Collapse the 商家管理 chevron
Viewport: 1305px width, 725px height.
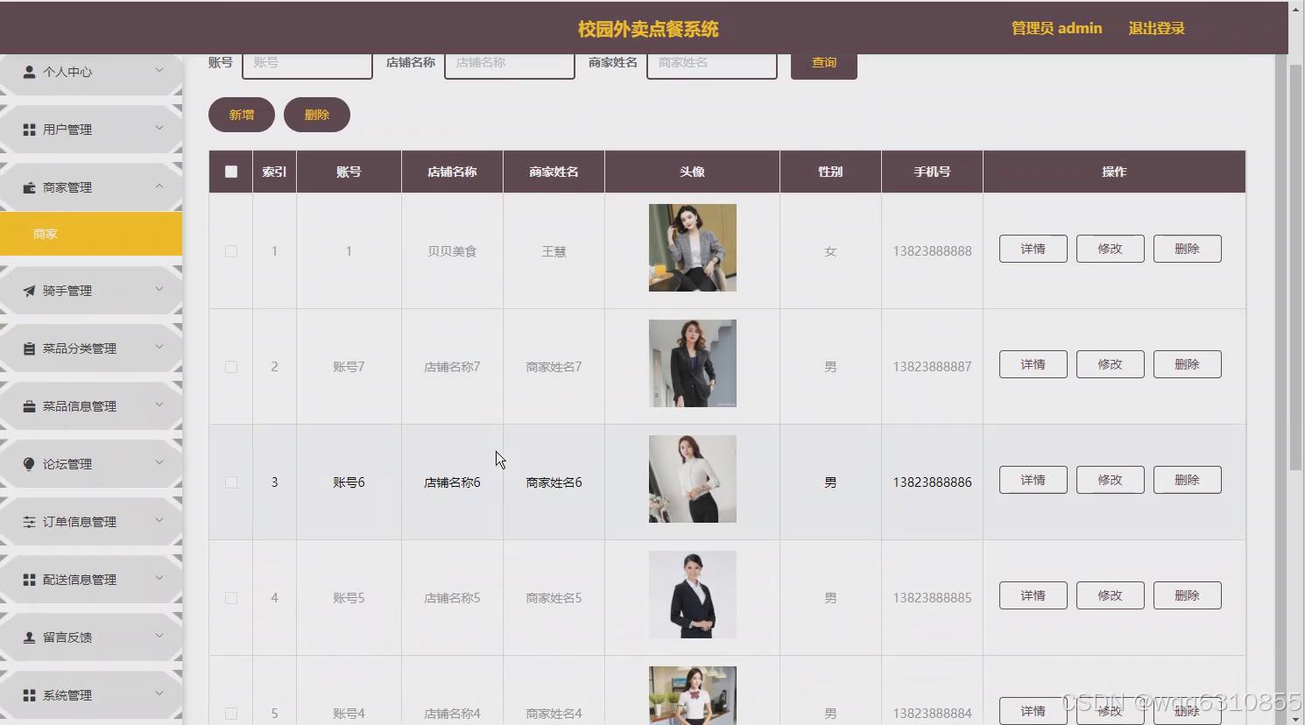pos(159,186)
